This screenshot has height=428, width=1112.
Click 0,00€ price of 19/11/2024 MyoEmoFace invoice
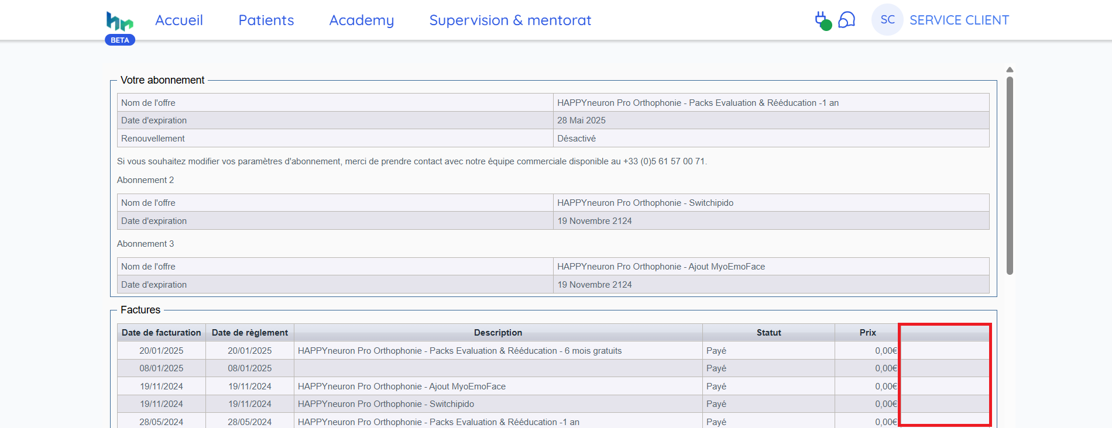[x=886, y=386]
